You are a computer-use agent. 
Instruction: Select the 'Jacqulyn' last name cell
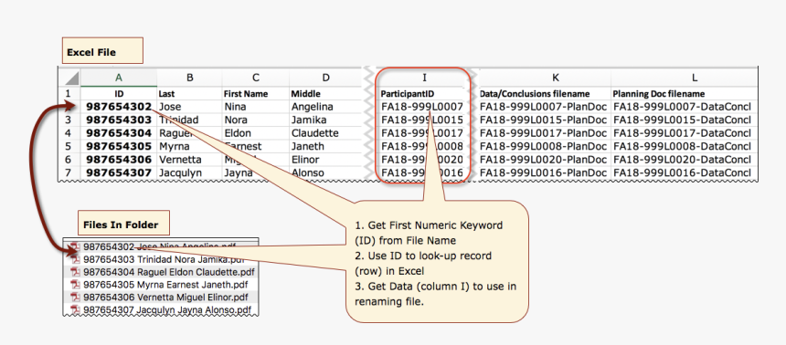click(189, 173)
